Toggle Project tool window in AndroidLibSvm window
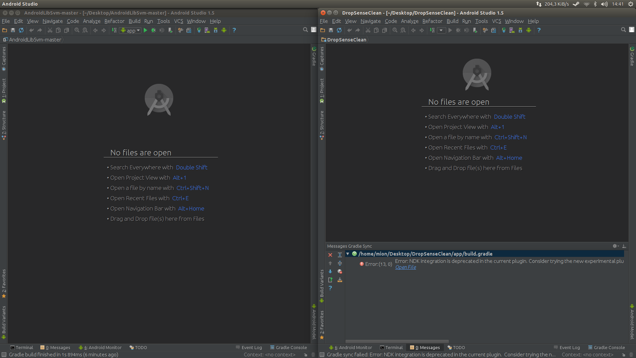The image size is (636, 358). pyautogui.click(x=4, y=90)
